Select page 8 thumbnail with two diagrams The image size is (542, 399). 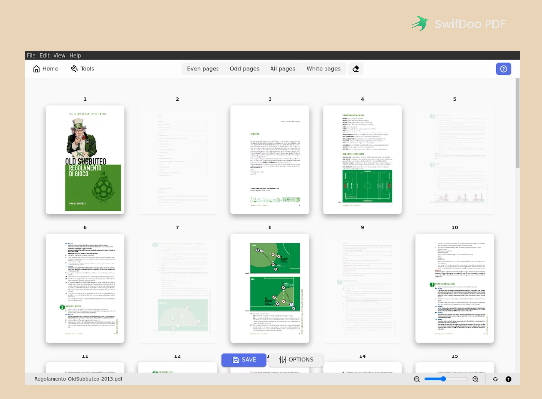click(x=270, y=288)
